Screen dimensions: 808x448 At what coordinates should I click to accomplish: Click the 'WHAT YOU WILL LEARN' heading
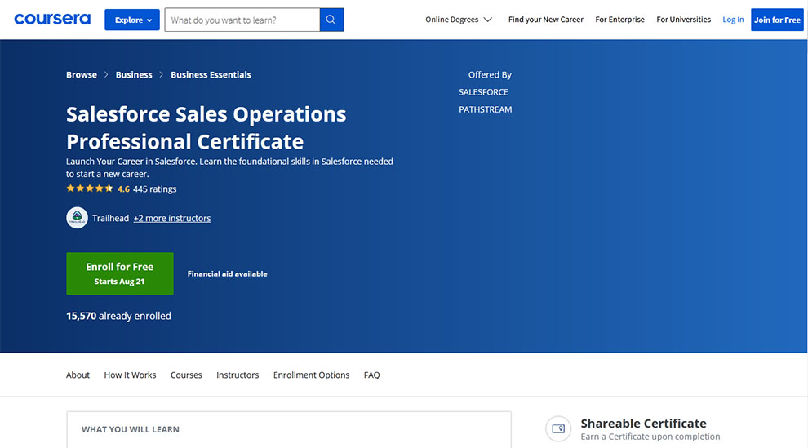coord(131,429)
